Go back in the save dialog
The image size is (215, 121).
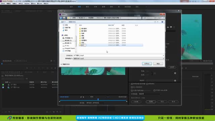click(x=61, y=18)
